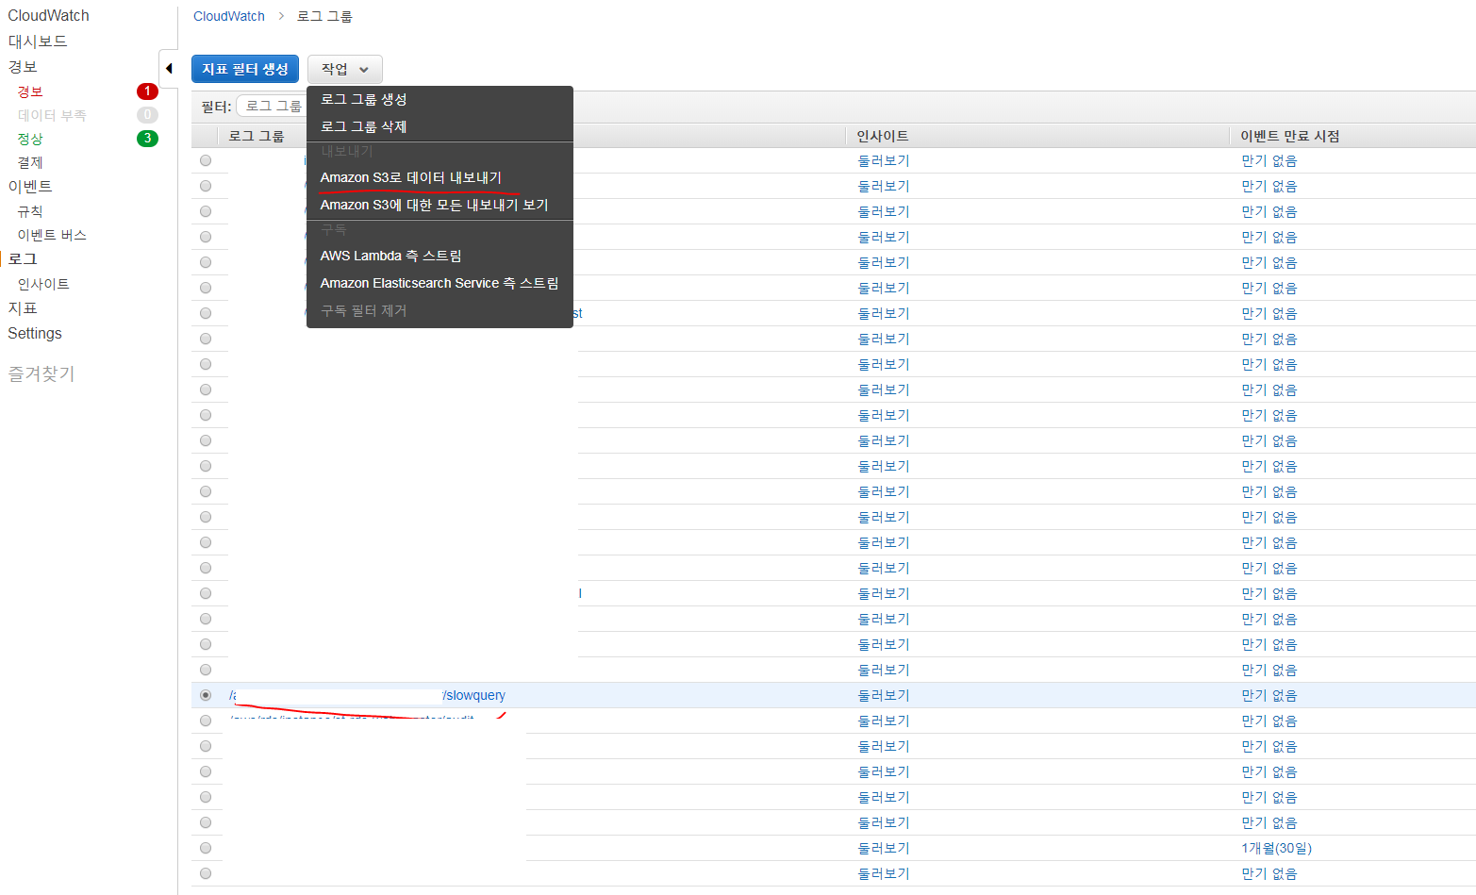Screen dimensions: 1476x895
Task: Click 둘러보기 in the slowquery row
Action: [x=884, y=695]
